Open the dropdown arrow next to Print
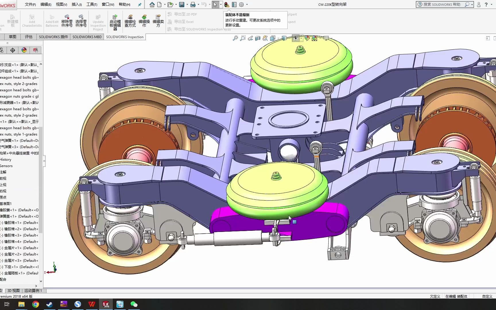This screenshot has width=496, height=310. click(x=198, y=5)
